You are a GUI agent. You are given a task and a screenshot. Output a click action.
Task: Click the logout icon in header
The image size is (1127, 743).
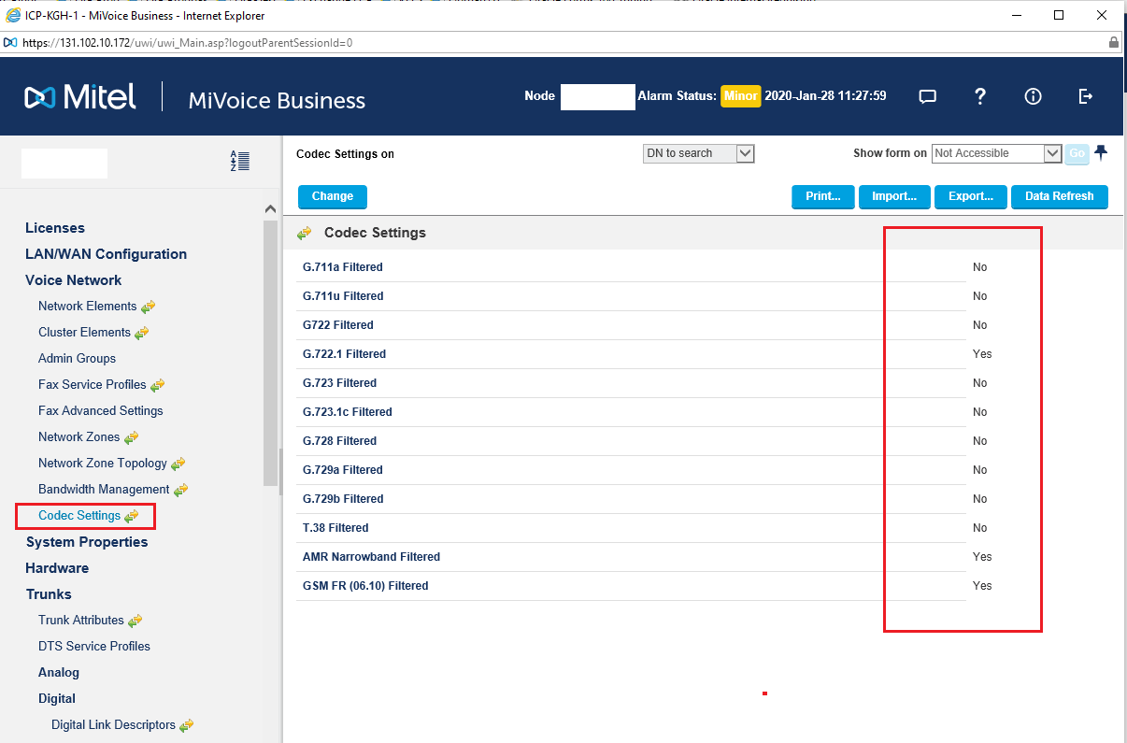pyautogui.click(x=1085, y=96)
